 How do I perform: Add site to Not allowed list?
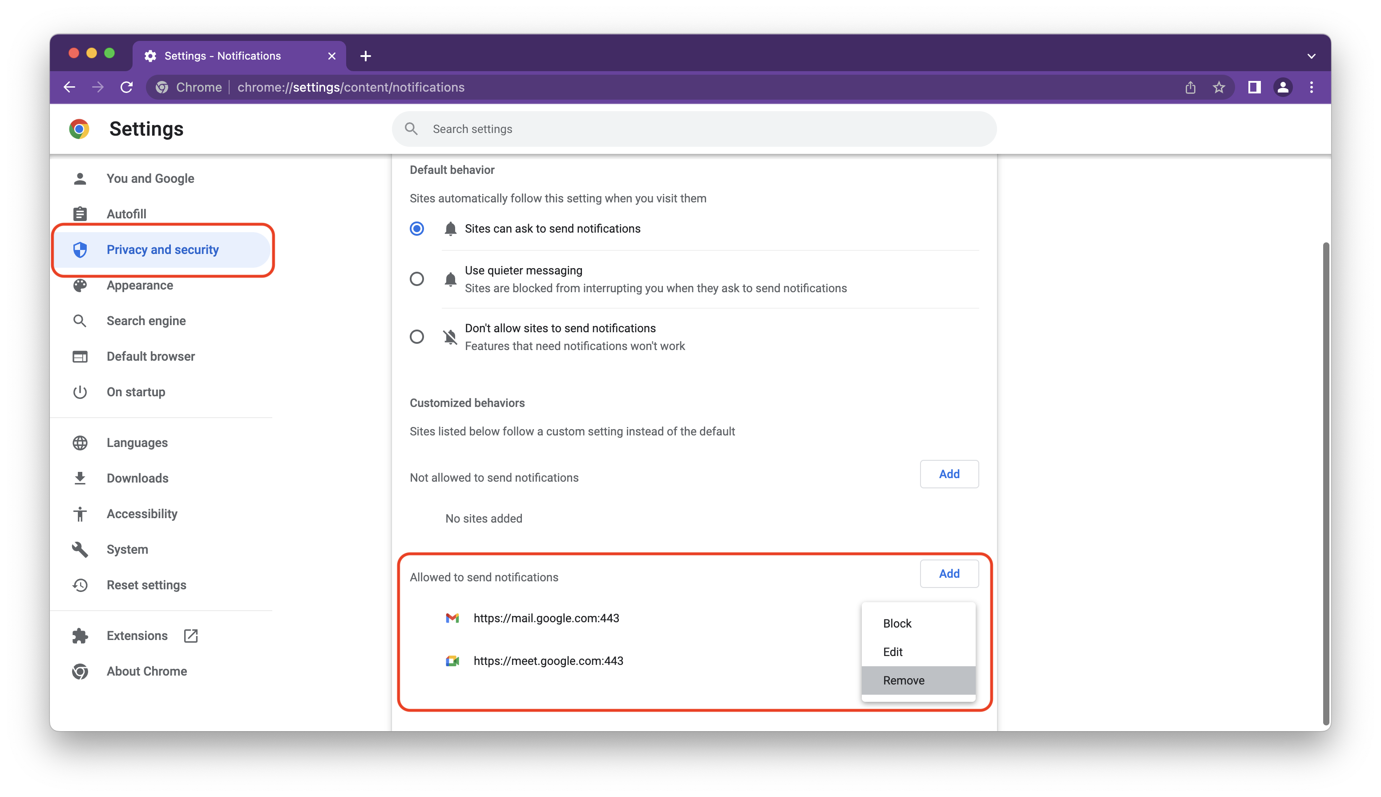coord(949,474)
